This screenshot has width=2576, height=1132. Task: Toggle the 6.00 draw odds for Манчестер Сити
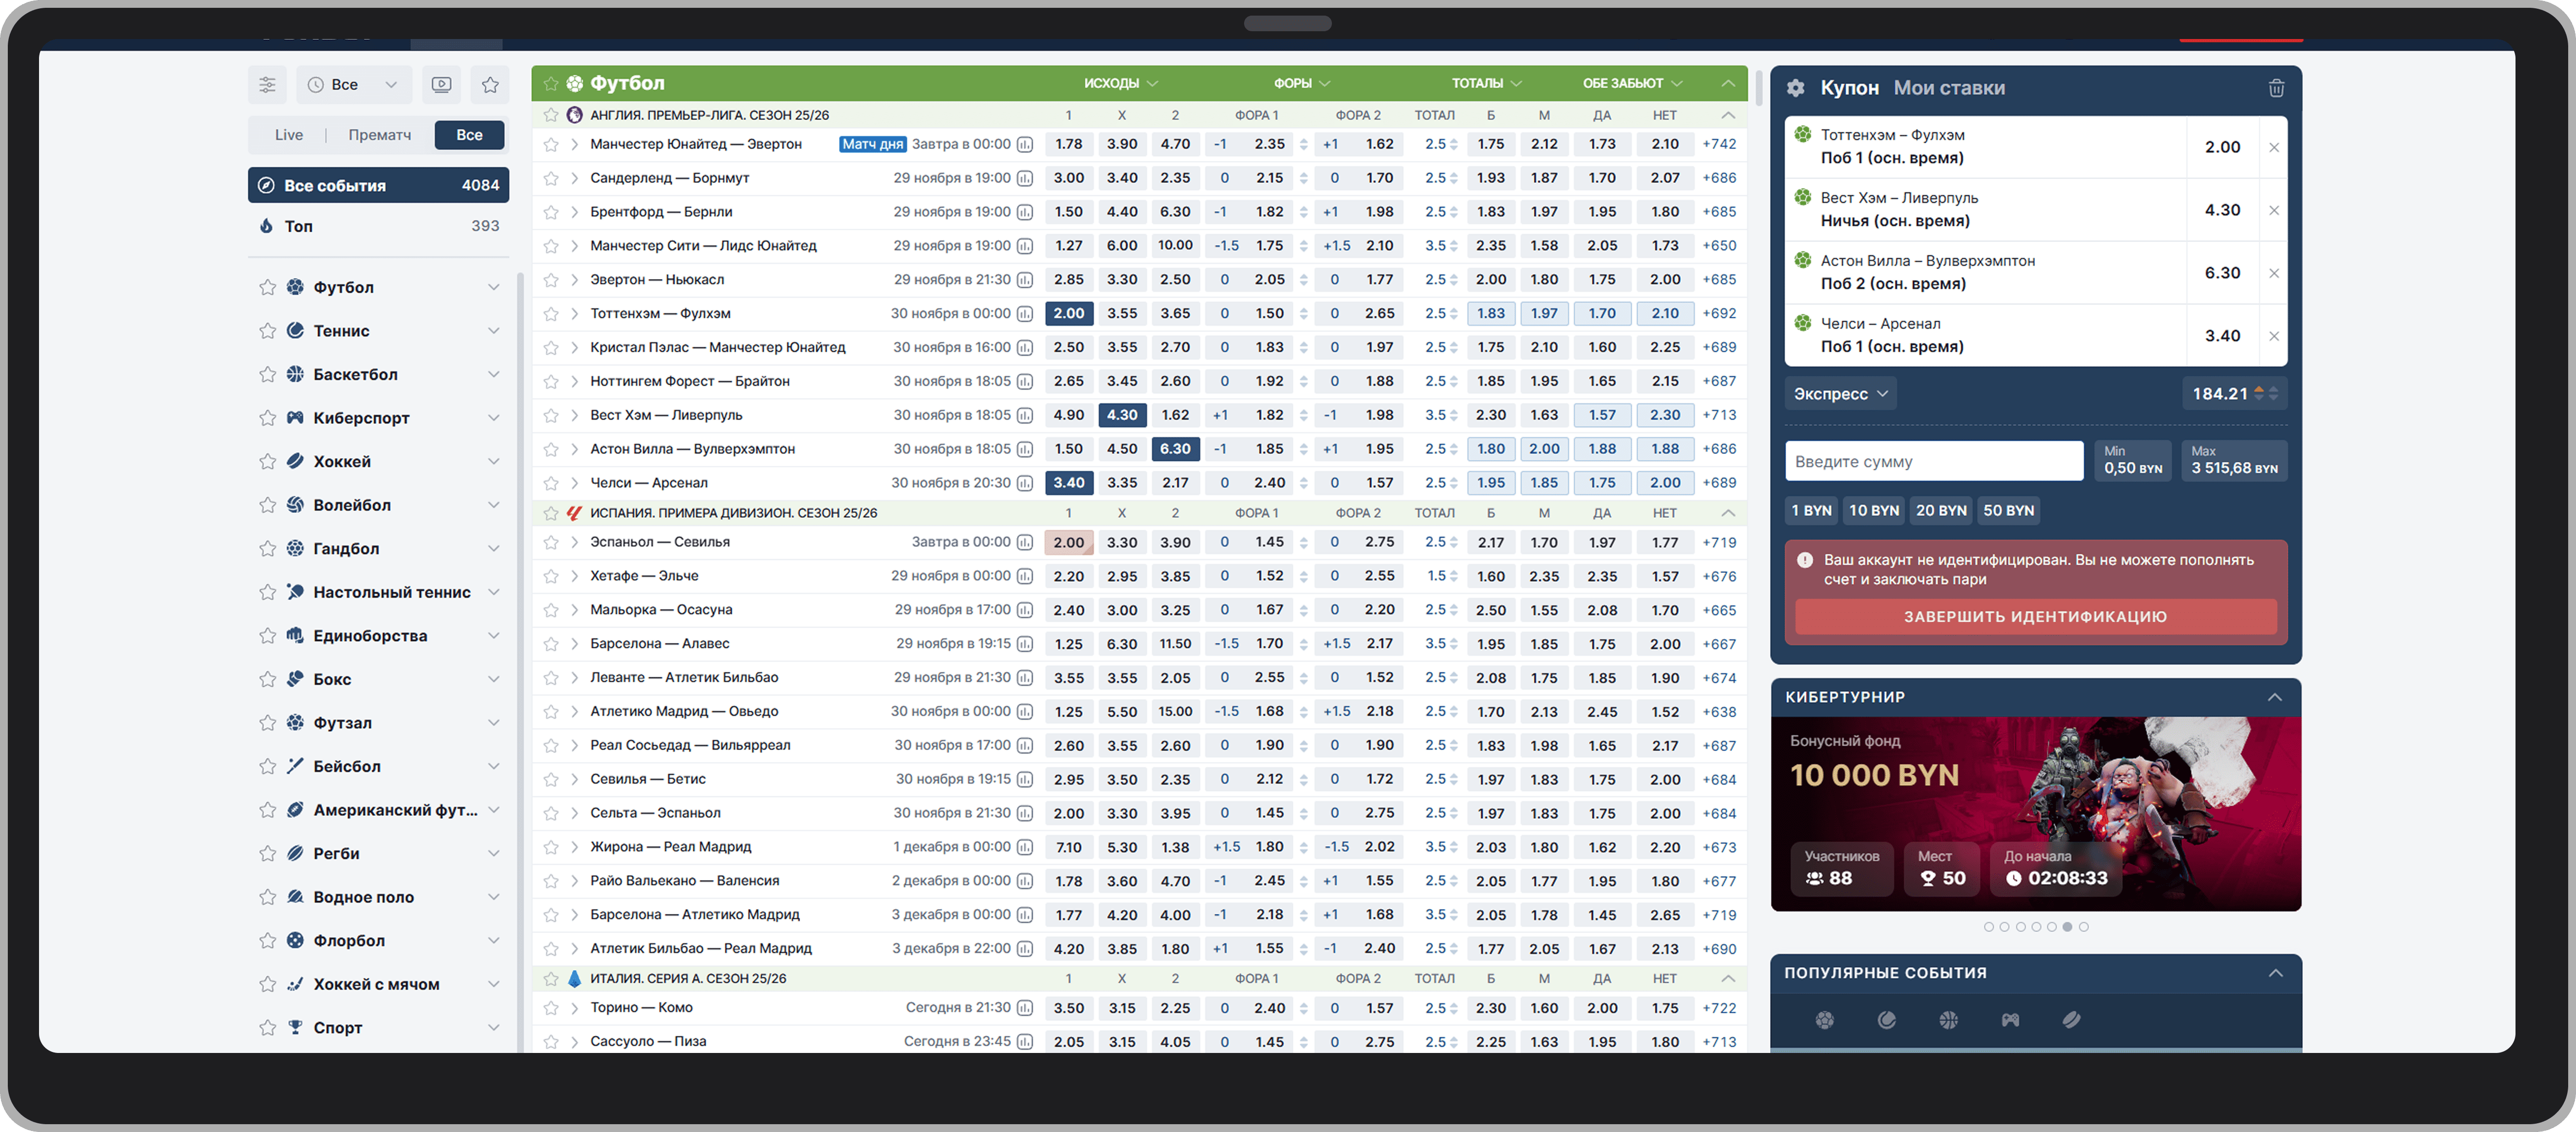point(1122,246)
